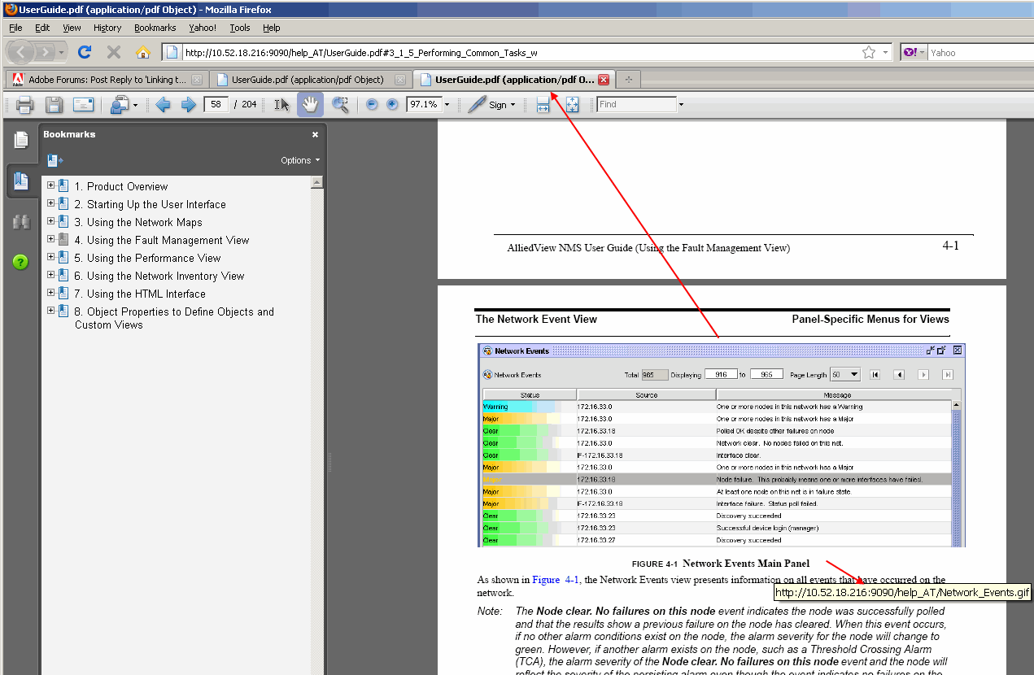Expand the Product Overview bookmark
The image size is (1034, 675).
click(x=50, y=185)
